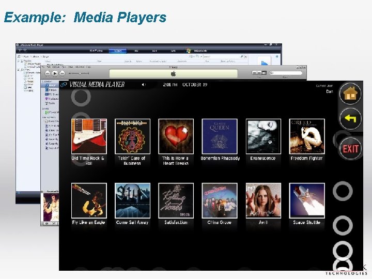Switch to the Library tab in Windows Media Player
372x279 pixels.
pos(118,51)
